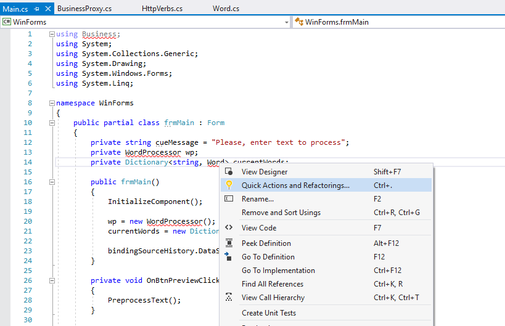Choose Find All References
Image resolution: width=505 pixels, height=326 pixels.
[x=326, y=283]
